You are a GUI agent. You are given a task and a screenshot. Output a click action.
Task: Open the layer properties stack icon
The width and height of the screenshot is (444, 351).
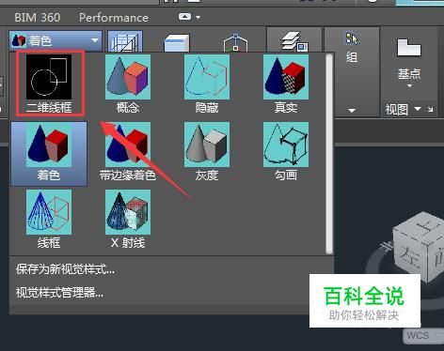pyautogui.click(x=294, y=41)
